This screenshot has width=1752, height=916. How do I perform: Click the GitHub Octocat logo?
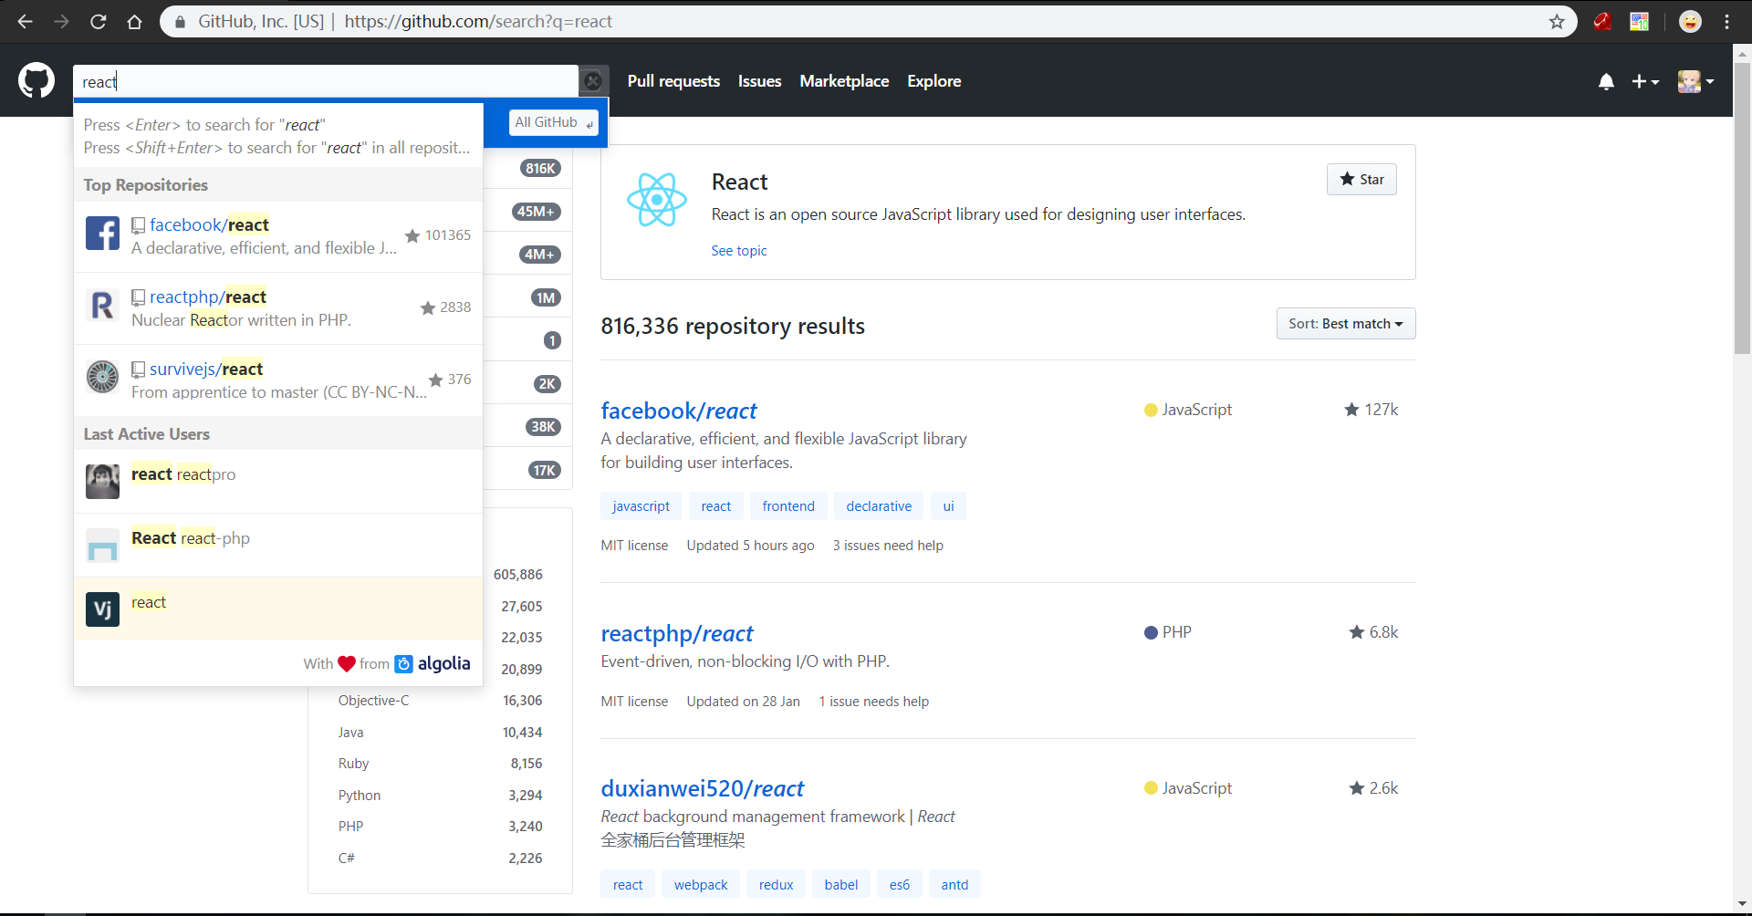point(36,80)
